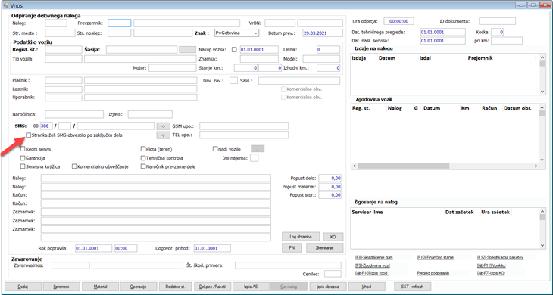
Task: Click the Nalog number input at top
Action: tap(56, 23)
